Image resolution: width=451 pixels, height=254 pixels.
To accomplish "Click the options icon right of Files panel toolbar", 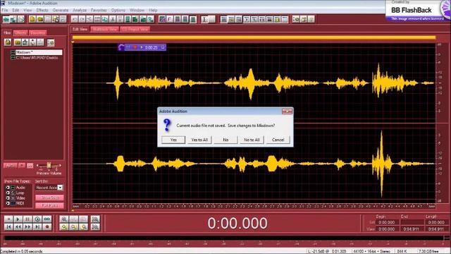I will pos(51,42).
